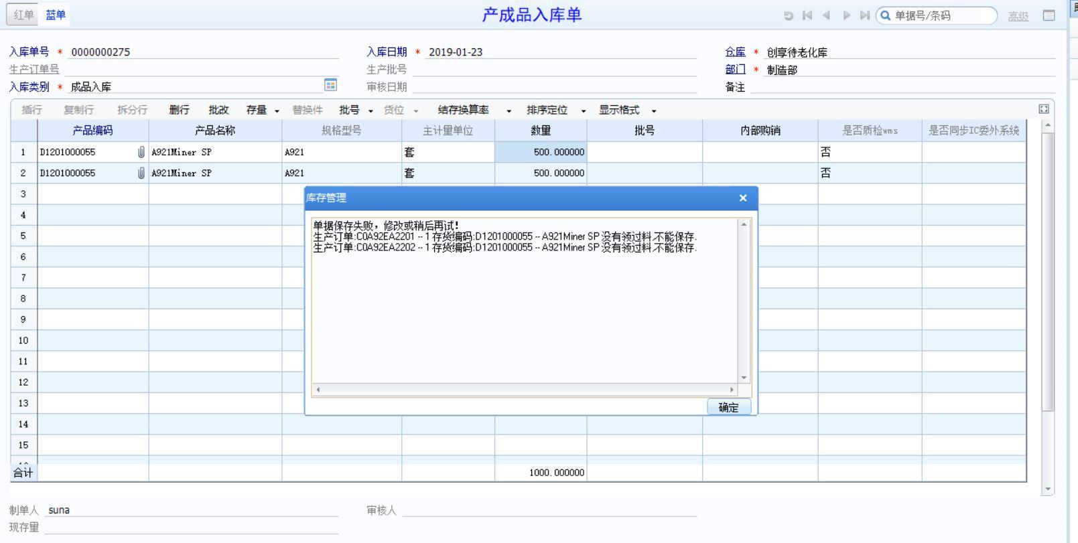Viewport: 1078px width, 543px height.
Task: Select the 数量 column header
Action: [x=541, y=131]
